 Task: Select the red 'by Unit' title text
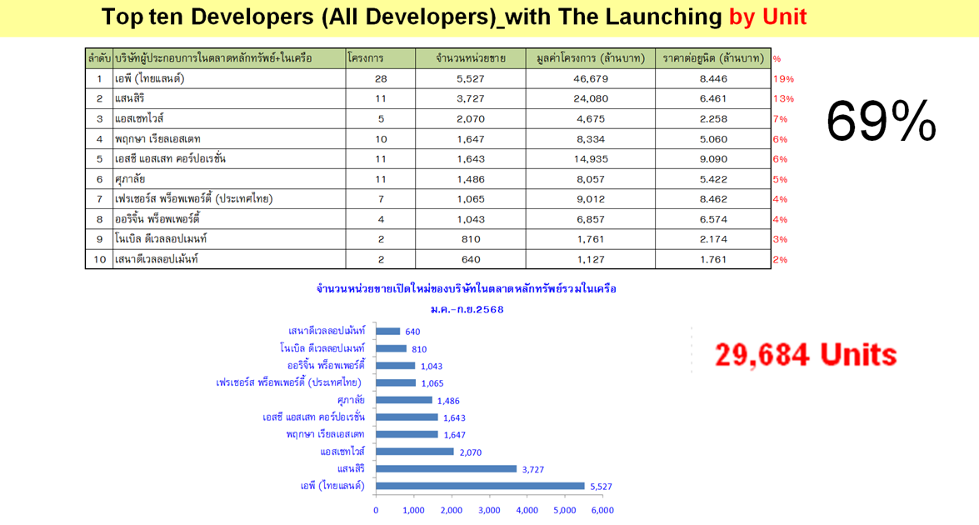coord(768,17)
